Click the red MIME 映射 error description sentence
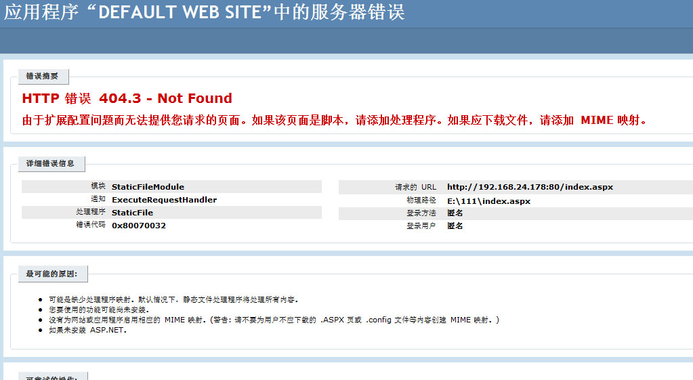Screen dimensions: 693x380 point(335,121)
